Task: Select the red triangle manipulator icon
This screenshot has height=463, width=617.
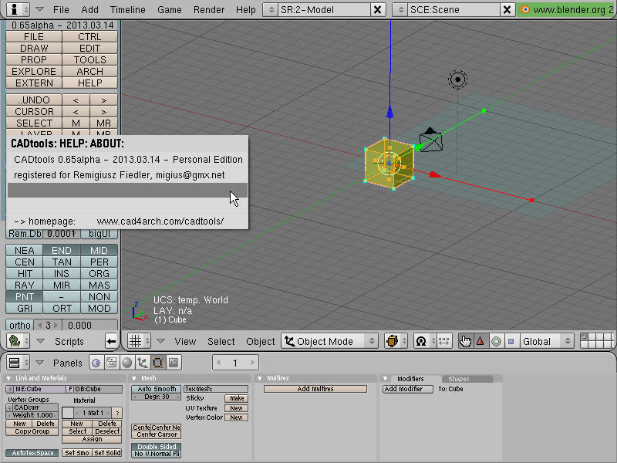Action: (x=480, y=341)
